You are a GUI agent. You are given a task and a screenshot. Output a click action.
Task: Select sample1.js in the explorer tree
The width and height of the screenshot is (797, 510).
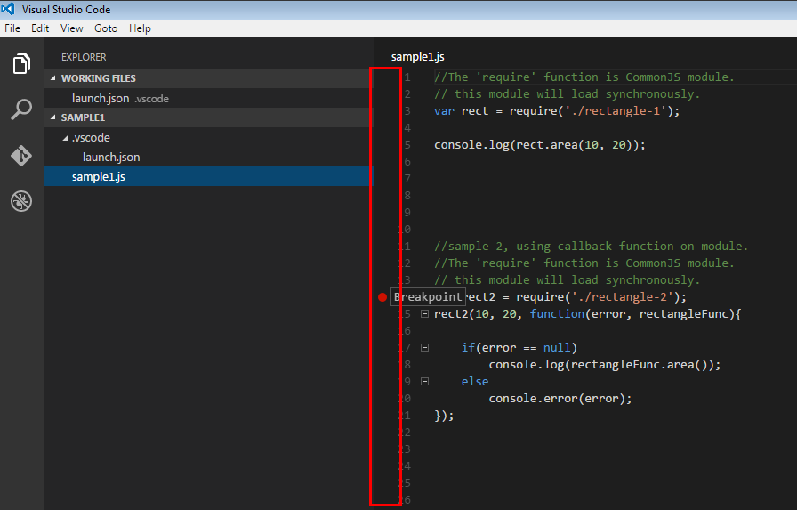208,176
